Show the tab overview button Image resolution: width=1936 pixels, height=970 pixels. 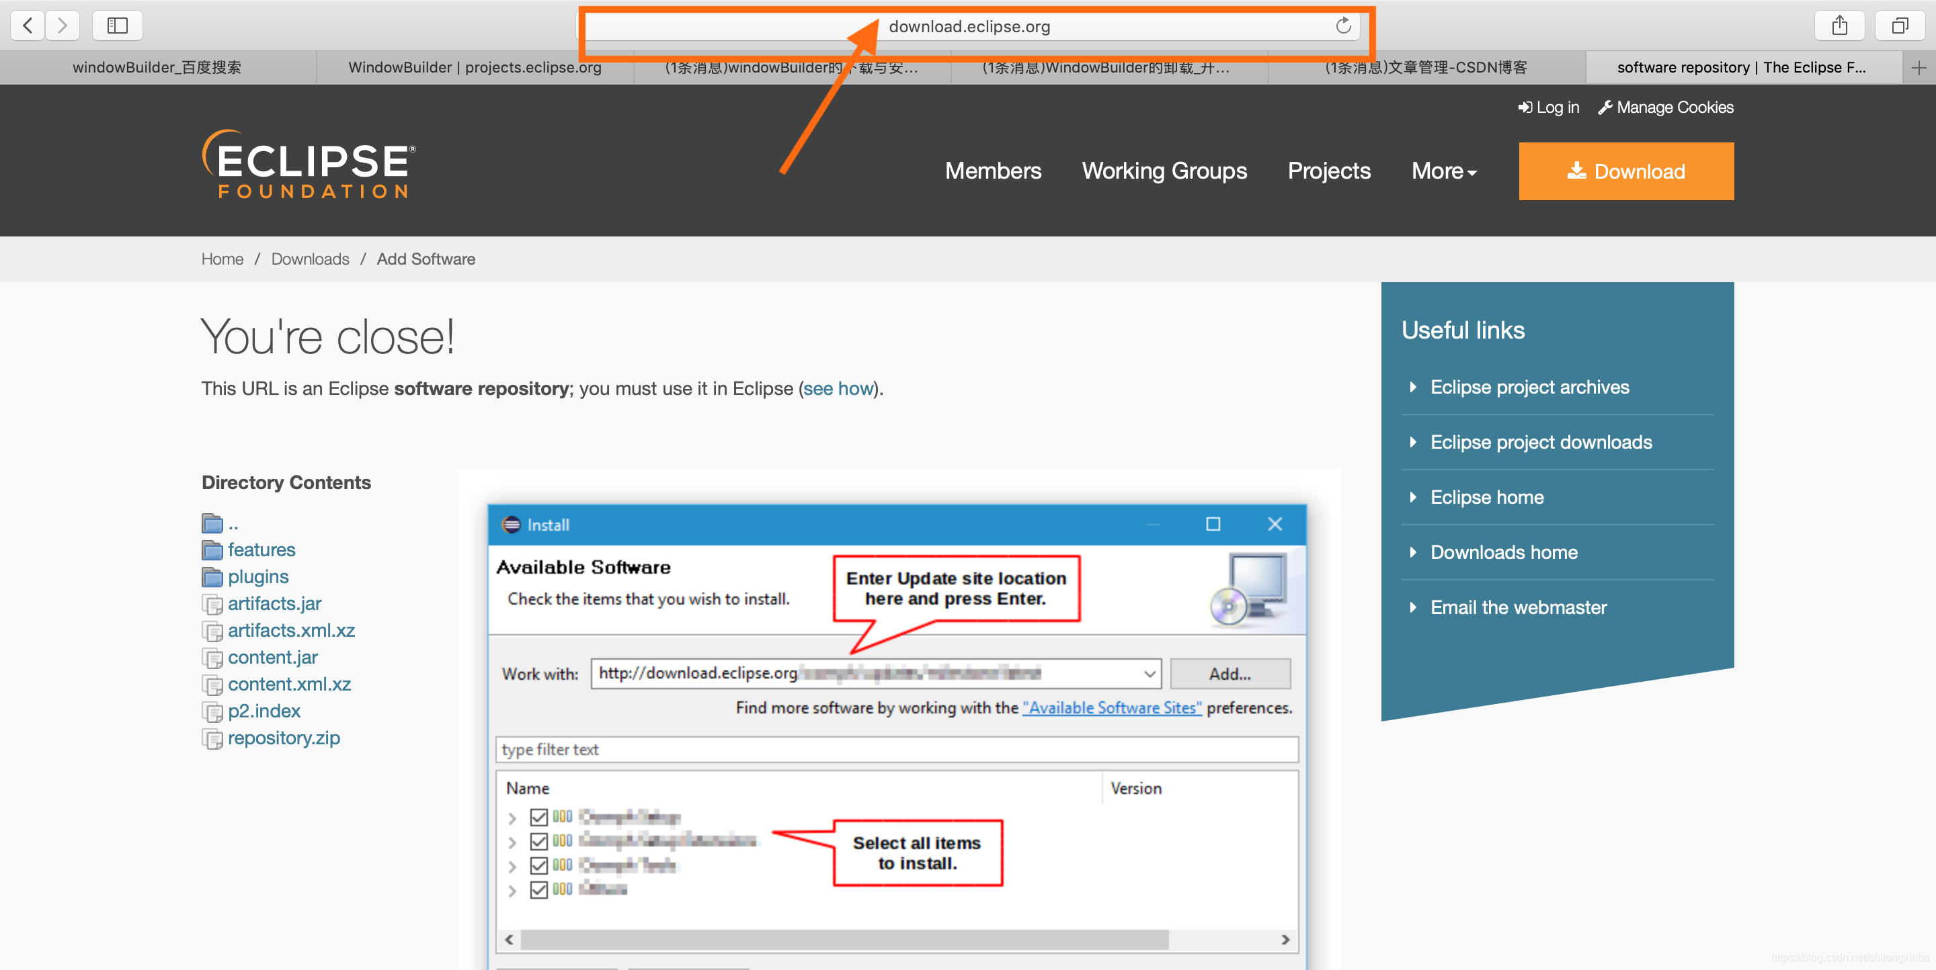pyautogui.click(x=1899, y=26)
